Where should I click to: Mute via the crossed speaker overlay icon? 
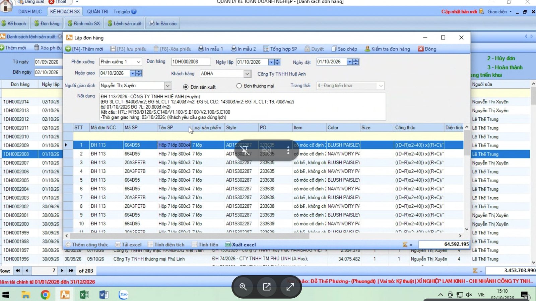tap(267, 150)
